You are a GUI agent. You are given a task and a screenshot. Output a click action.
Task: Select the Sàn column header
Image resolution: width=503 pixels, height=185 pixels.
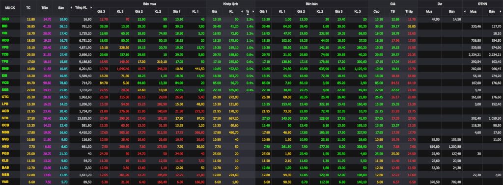click(61, 8)
